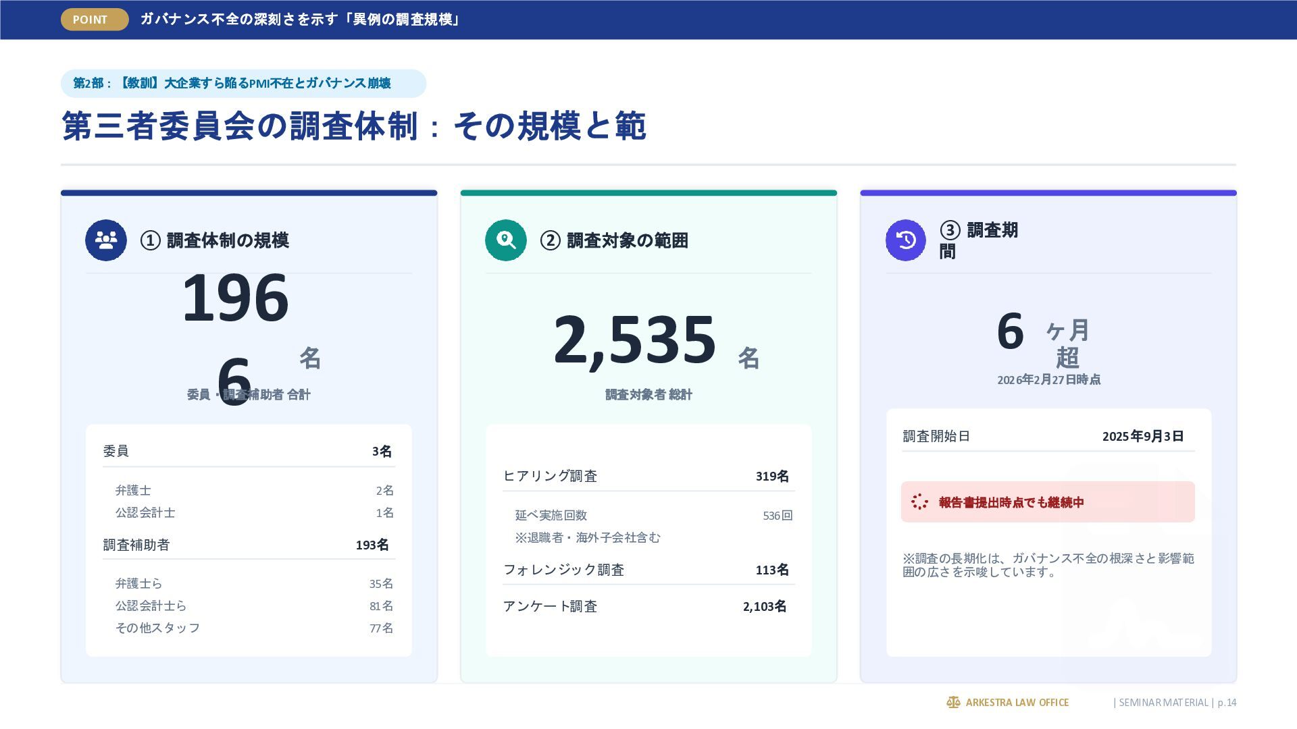Click the SEMINAR MATERIAL p.14 footer
1297x729 pixels.
click(1175, 703)
